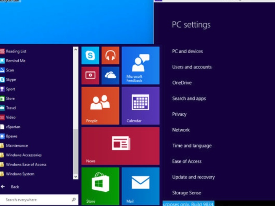Click the Back arrow icon

pos(3,187)
